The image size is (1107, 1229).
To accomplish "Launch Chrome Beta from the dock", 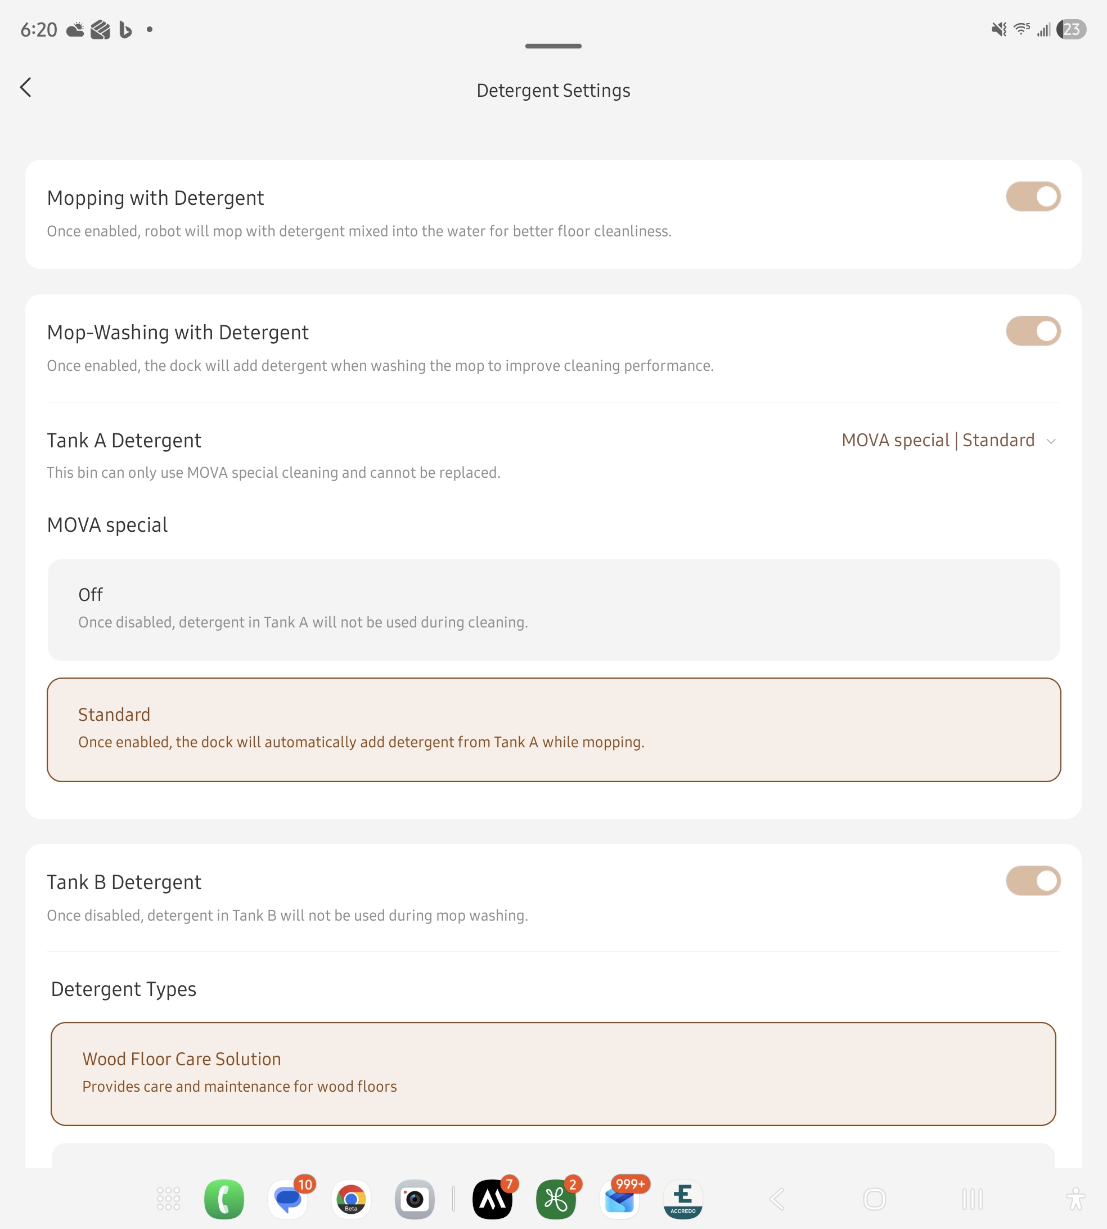I will click(x=352, y=1199).
